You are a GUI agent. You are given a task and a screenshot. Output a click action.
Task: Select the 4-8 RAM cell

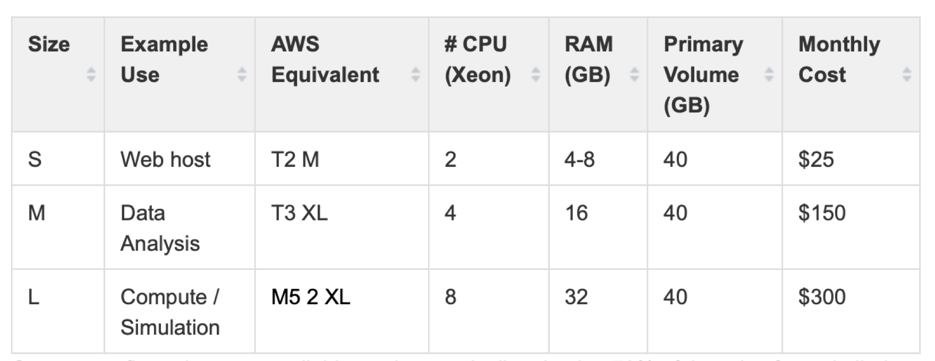pyautogui.click(x=580, y=160)
